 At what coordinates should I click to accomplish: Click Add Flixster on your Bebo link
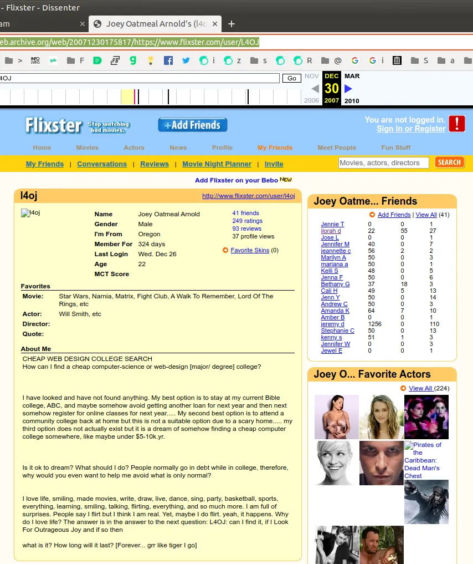[236, 180]
